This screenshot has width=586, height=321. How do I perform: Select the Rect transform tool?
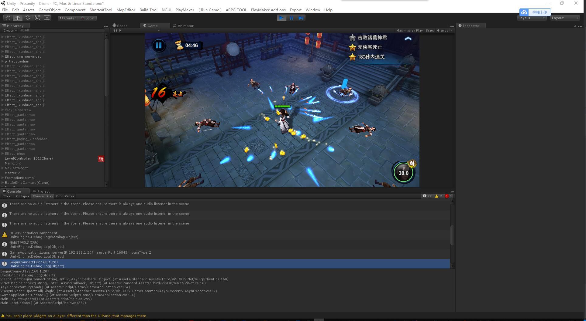(x=47, y=18)
